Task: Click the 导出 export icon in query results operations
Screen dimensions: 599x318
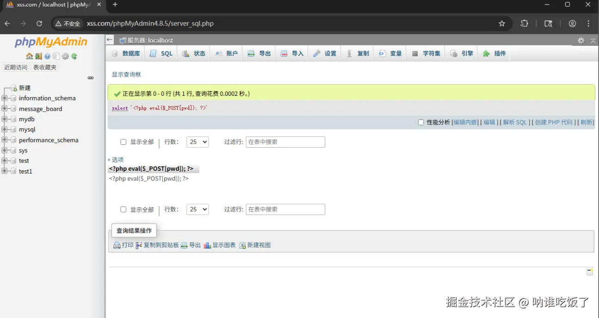Action: click(x=184, y=245)
